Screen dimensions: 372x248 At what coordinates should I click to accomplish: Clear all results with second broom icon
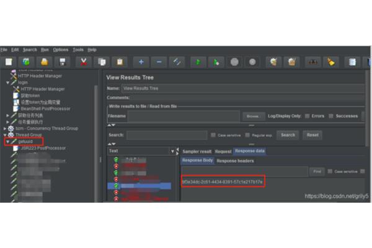point(292,62)
